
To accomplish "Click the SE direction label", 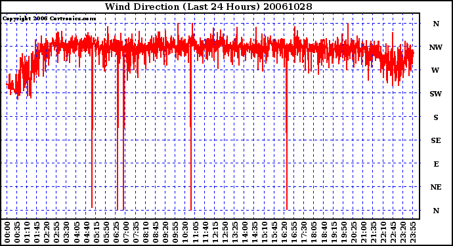I will point(436,140).
